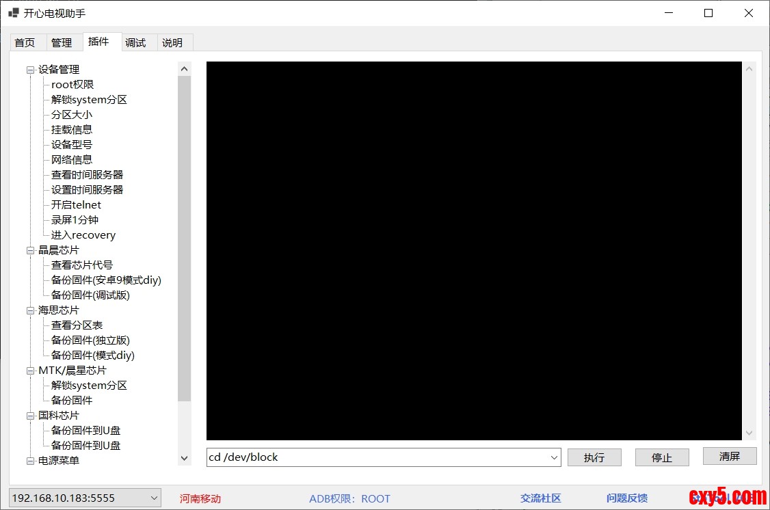Collapse the MTK/晨星芯片 tree node
Screen dimensions: 770x510
coord(30,371)
